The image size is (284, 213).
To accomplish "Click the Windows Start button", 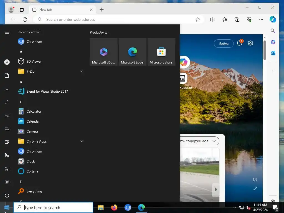I will 7,207.
